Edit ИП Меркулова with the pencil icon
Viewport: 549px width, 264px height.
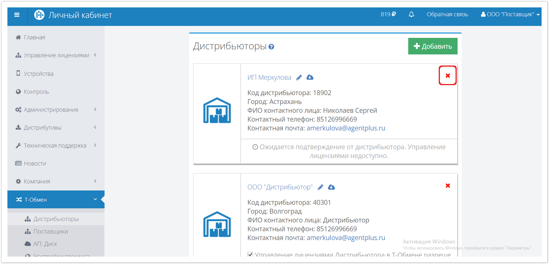pos(299,77)
